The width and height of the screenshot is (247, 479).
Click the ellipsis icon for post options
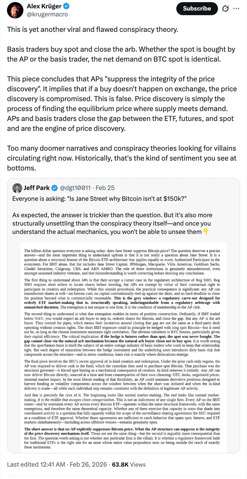[x=237, y=9]
